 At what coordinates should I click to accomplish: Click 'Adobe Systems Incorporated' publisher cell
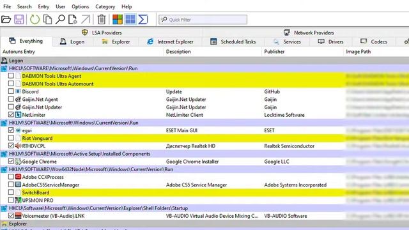295,185
